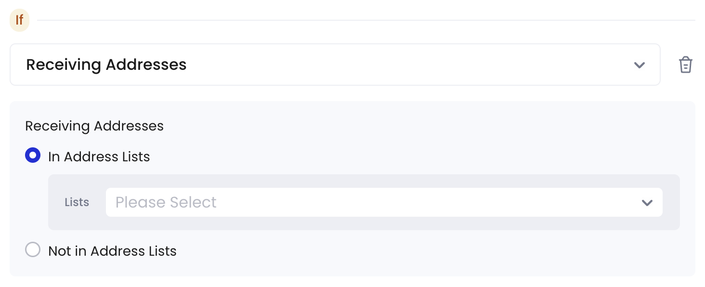
Task: Click the 'Please Select' placeholder text
Action: pos(166,202)
